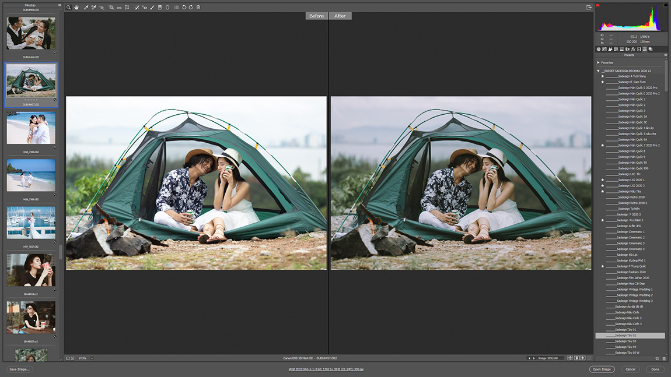Open the zoom level dropdown
The width and height of the screenshot is (671, 377).
(x=92, y=358)
